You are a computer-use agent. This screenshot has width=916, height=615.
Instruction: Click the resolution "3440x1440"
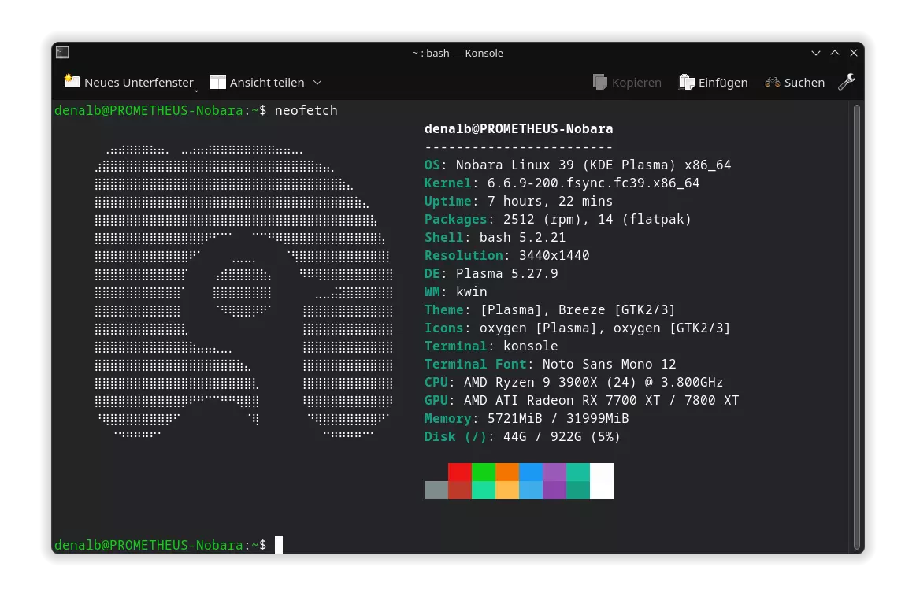(x=554, y=255)
